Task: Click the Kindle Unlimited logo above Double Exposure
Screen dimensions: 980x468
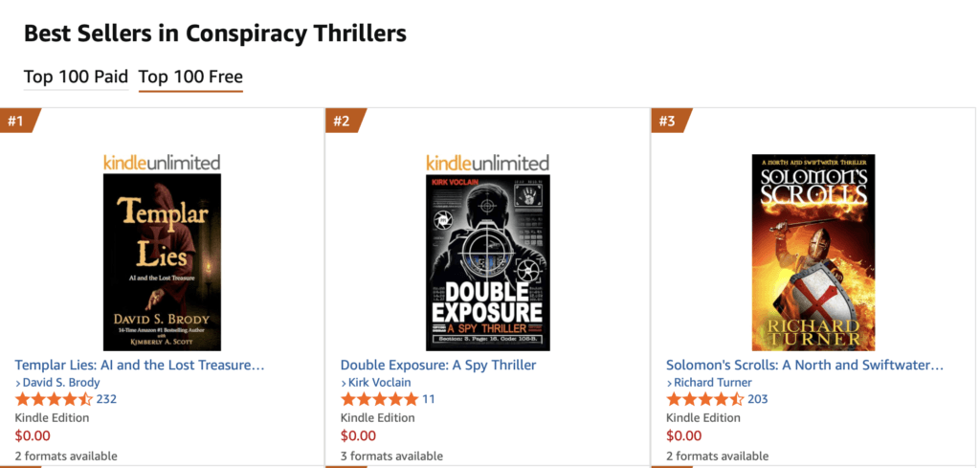Action: (487, 162)
